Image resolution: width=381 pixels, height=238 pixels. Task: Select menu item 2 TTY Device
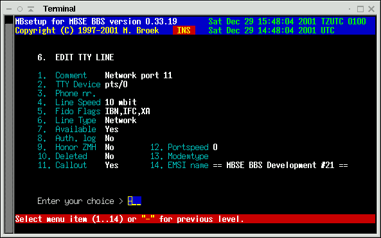(69, 85)
